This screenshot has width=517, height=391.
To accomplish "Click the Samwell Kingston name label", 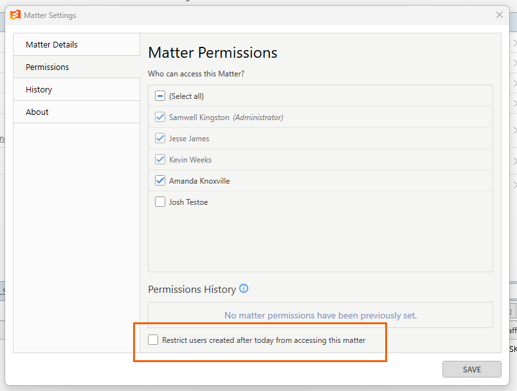I will pyautogui.click(x=199, y=117).
